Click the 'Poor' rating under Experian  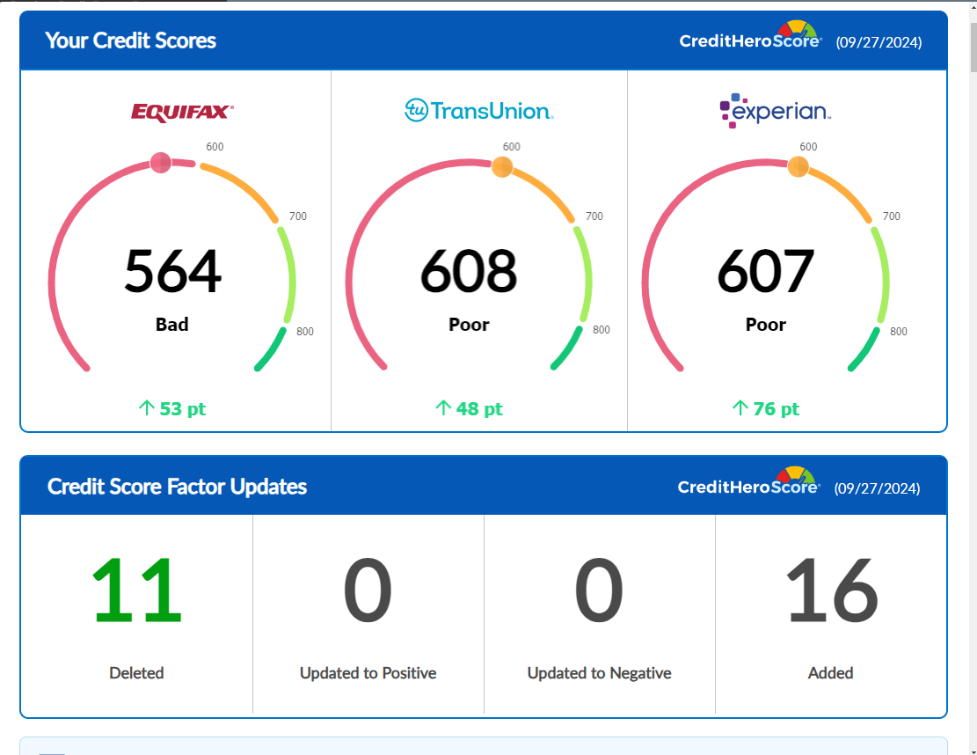point(766,325)
